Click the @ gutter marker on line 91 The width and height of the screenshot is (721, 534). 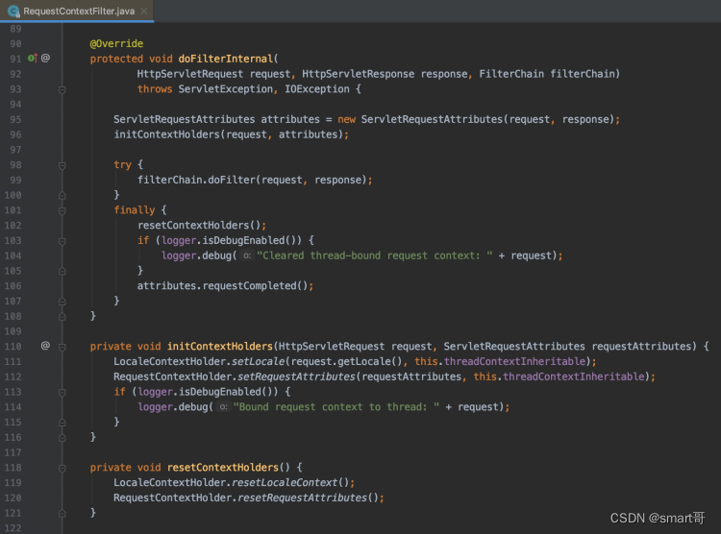(x=45, y=58)
